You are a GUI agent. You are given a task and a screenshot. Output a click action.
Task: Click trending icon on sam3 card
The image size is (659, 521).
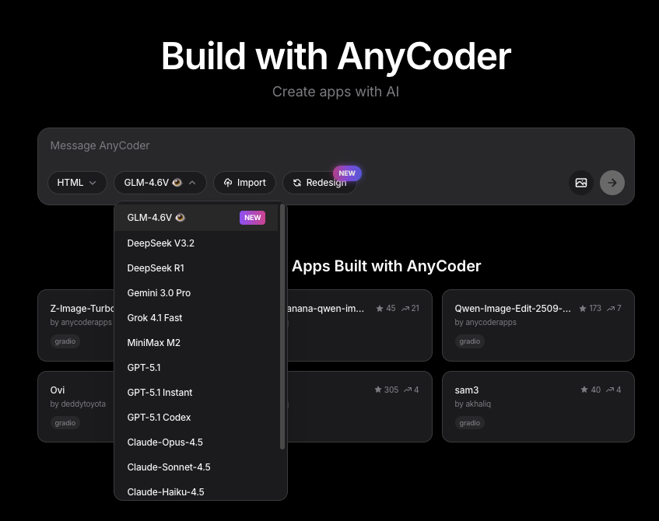(x=611, y=390)
